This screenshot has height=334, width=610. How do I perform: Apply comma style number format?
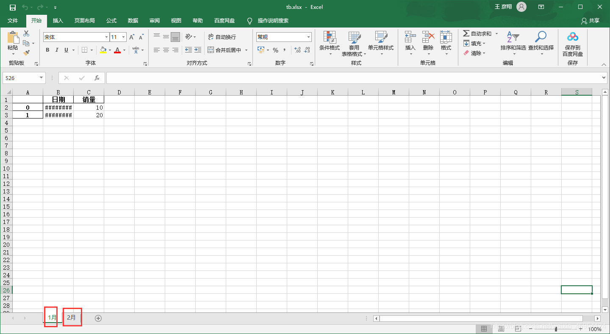(x=285, y=50)
